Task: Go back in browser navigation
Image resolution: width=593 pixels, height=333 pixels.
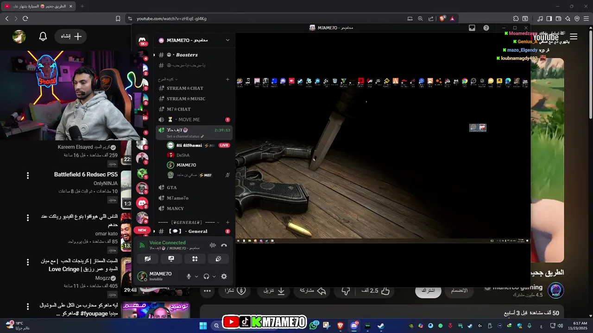Action: coord(7,18)
